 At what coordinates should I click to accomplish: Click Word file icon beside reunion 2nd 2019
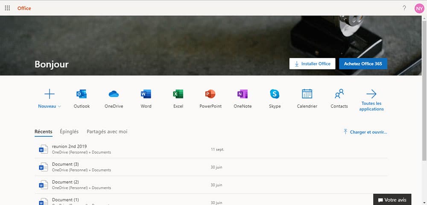click(43, 149)
